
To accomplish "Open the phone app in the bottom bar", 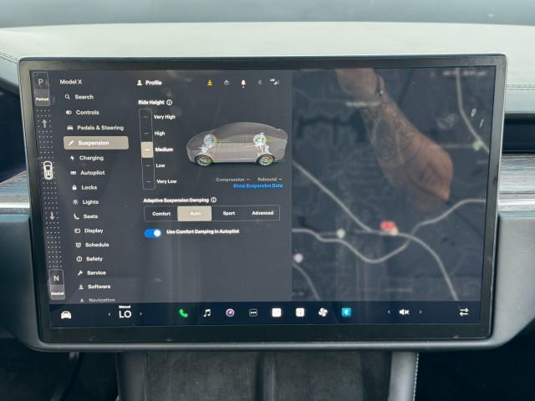I will click(x=183, y=312).
